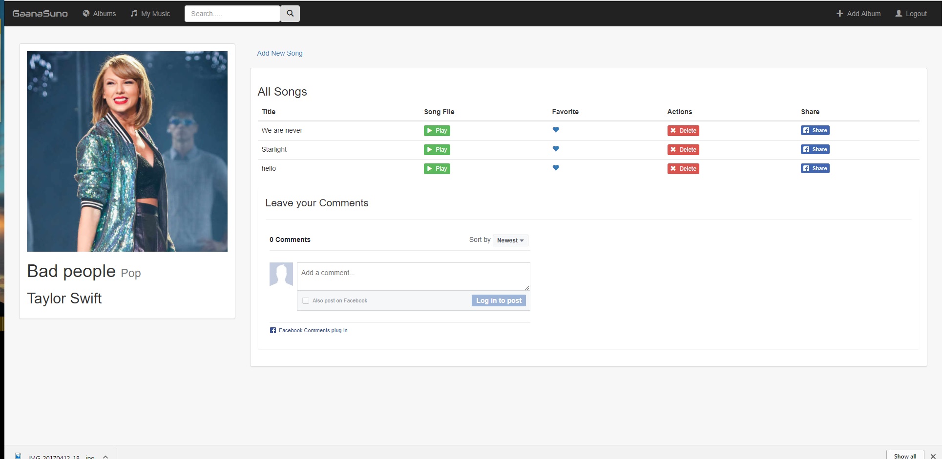Share Starlight on Facebook

(815, 149)
